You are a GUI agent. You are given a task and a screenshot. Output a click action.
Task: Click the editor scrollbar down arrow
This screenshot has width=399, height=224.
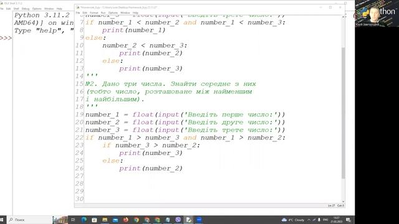coord(343,201)
